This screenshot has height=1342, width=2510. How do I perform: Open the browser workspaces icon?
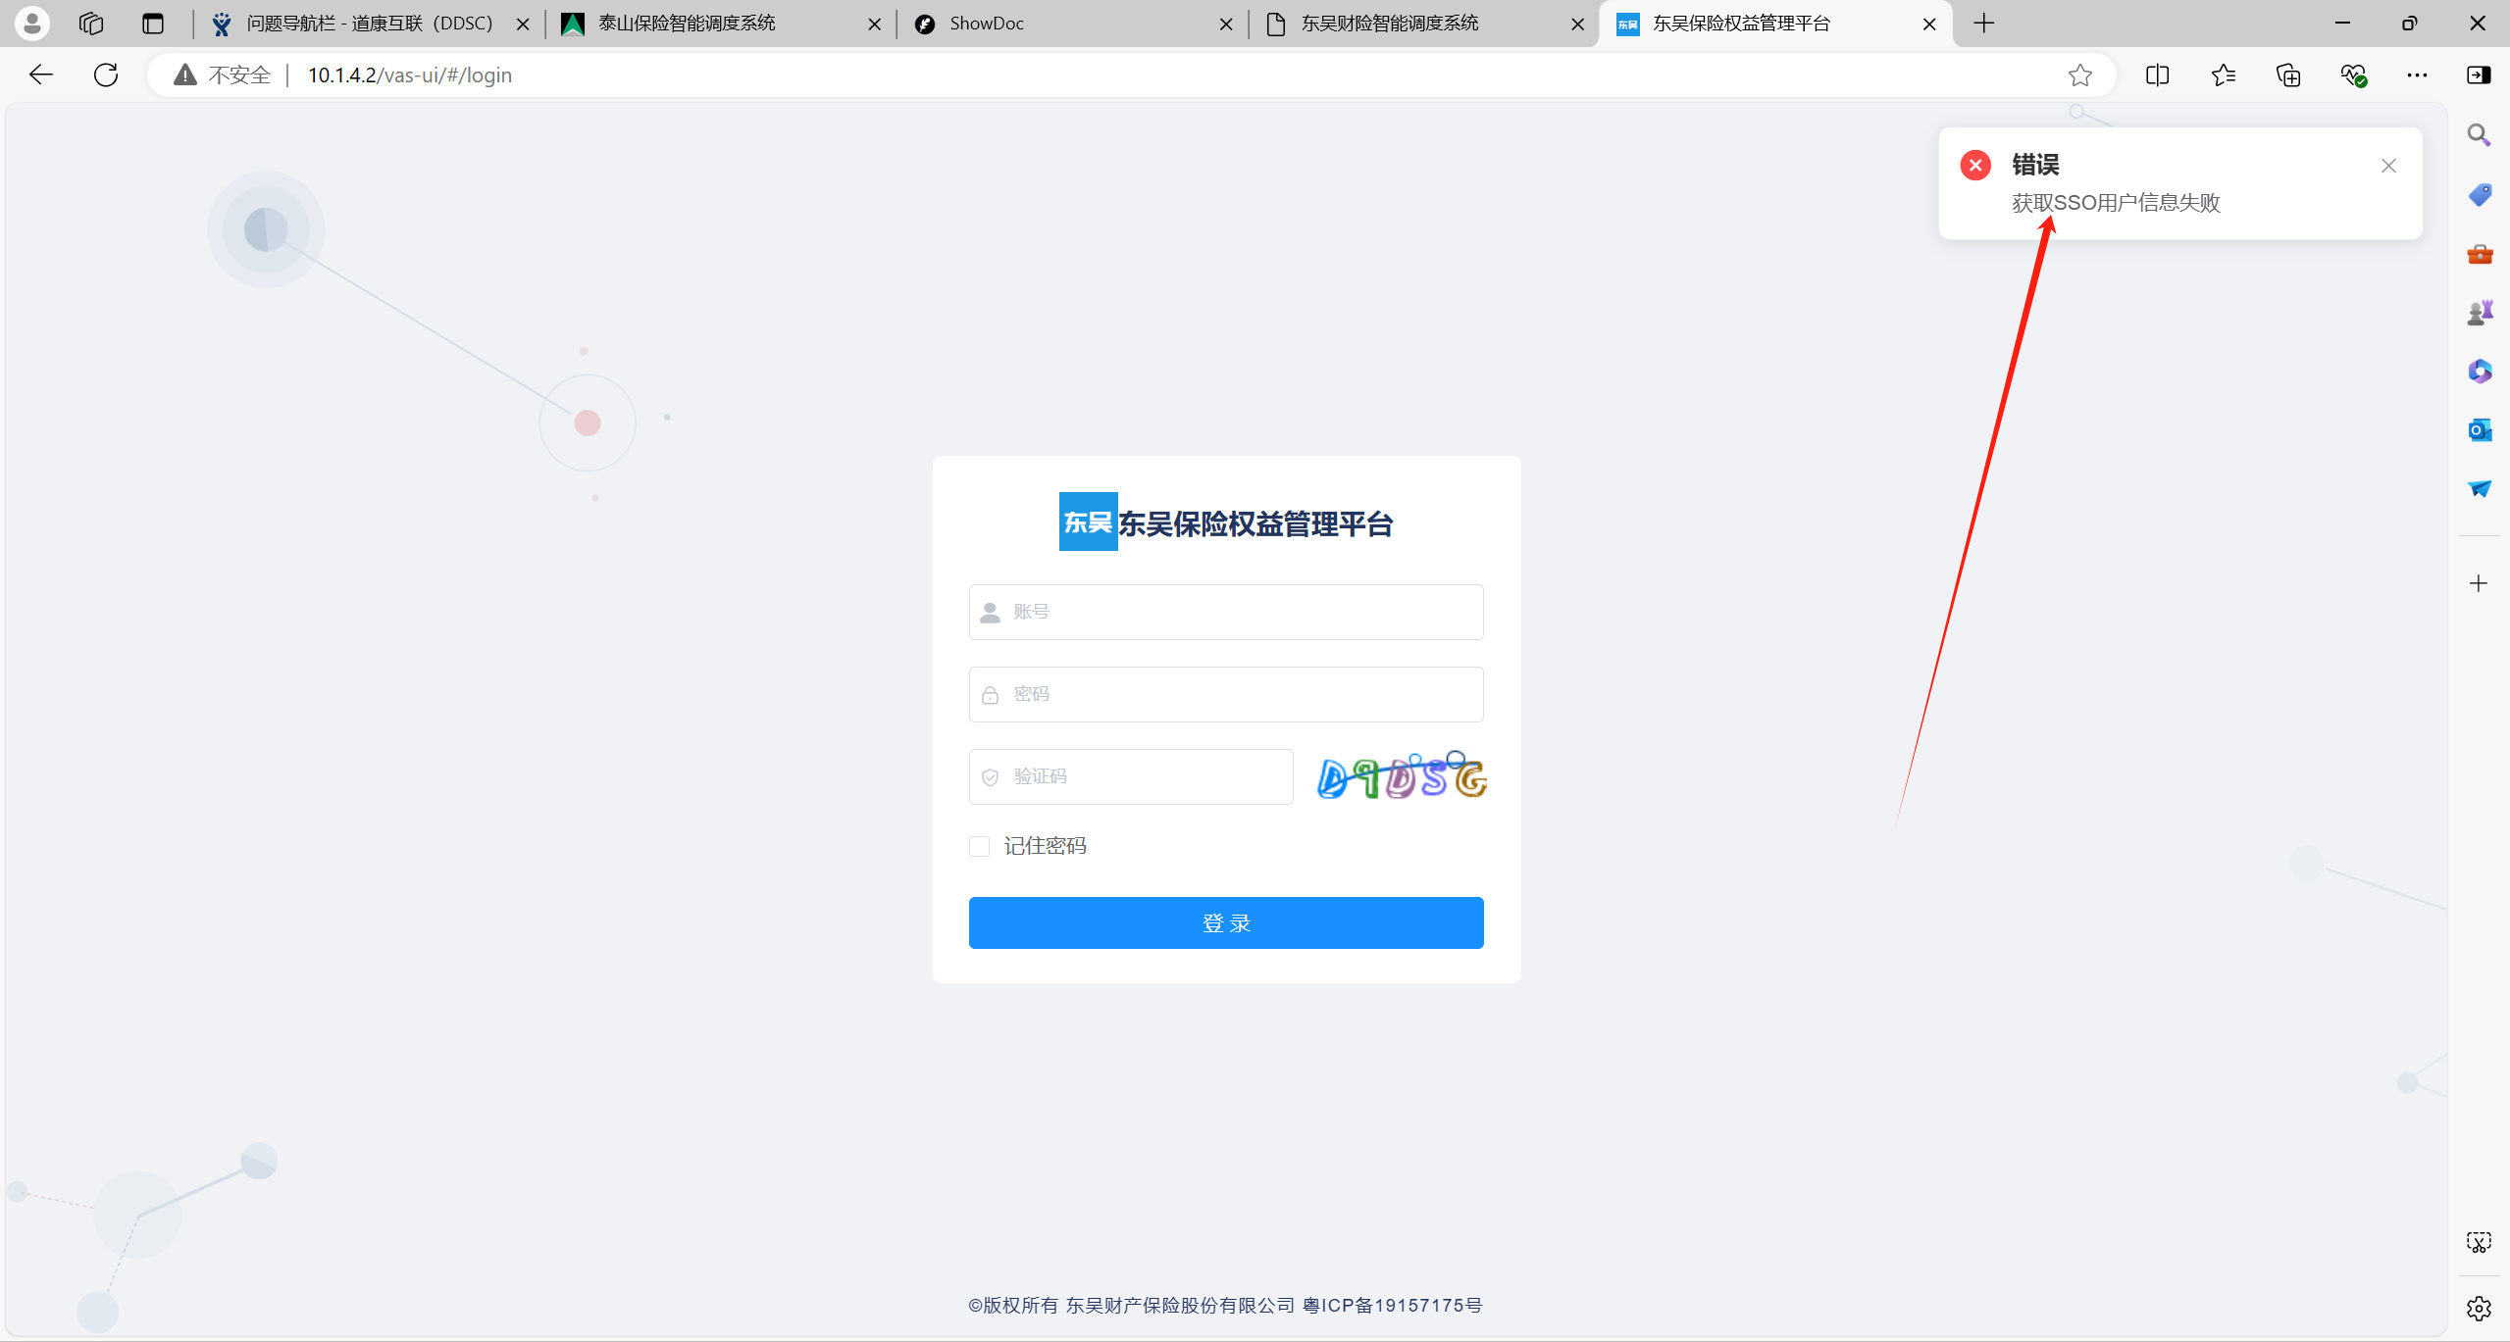click(91, 23)
